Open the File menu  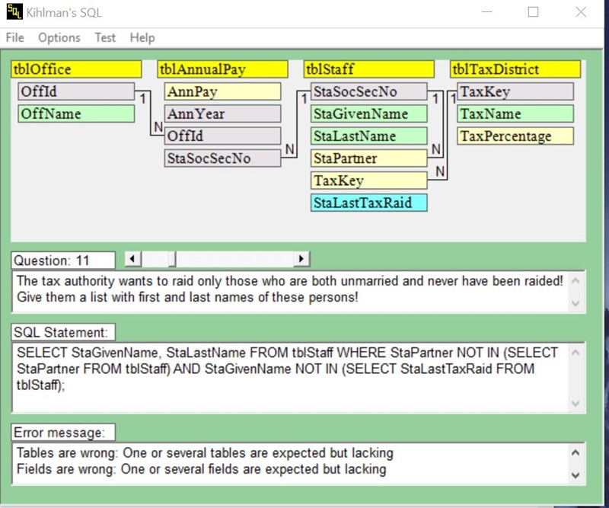14,37
